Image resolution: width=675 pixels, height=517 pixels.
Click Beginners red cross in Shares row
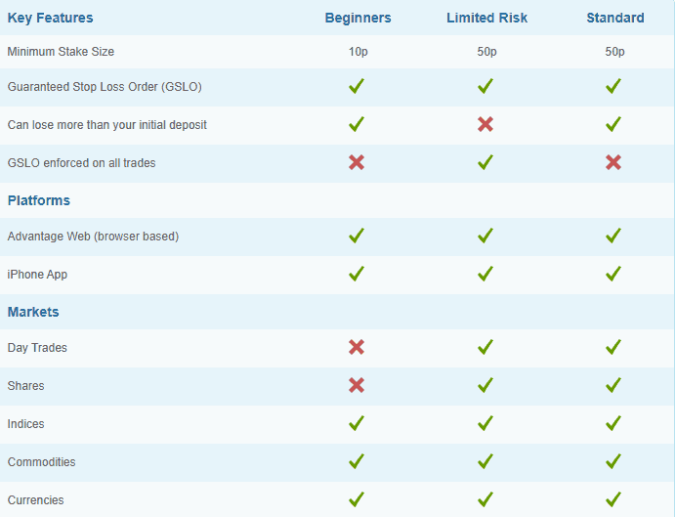click(357, 385)
